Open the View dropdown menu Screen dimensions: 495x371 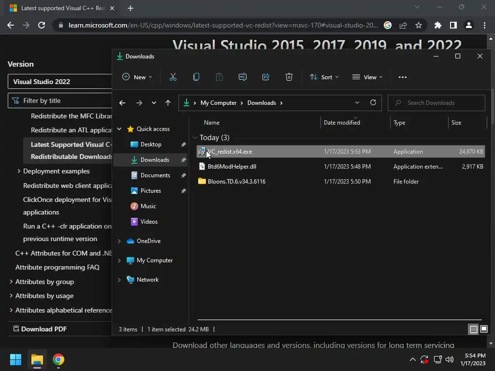[x=367, y=77]
